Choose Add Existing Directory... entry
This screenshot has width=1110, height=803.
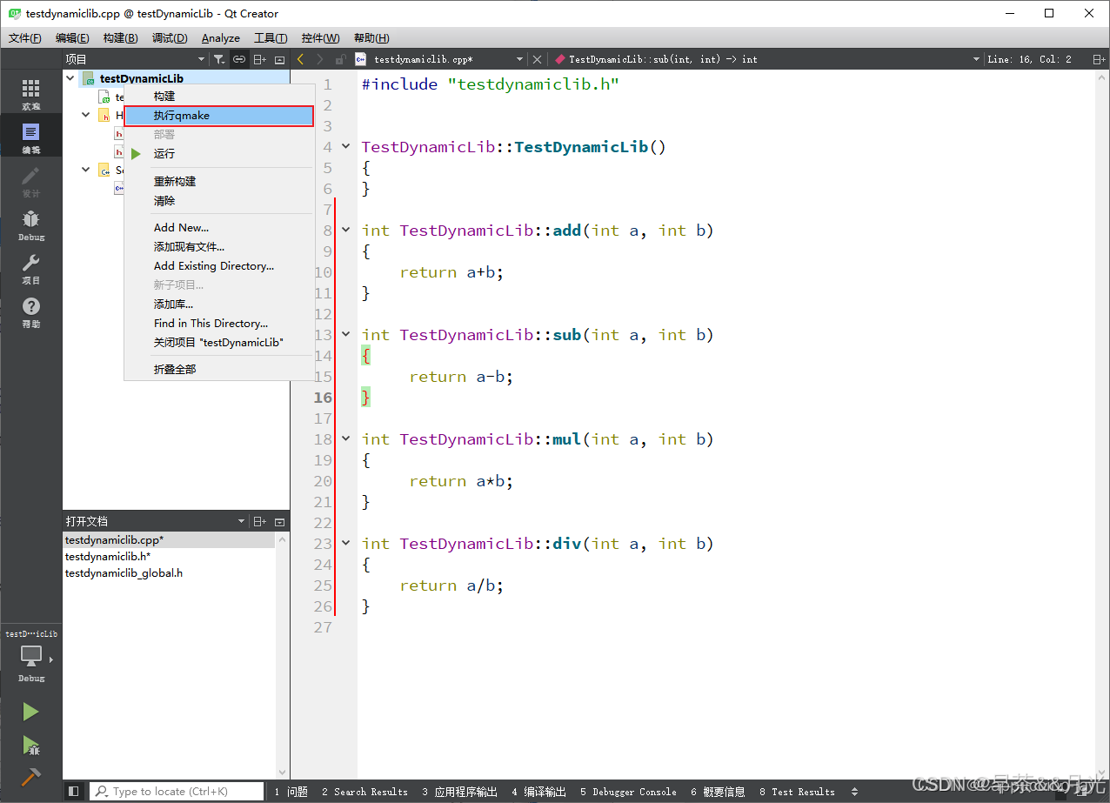tap(218, 265)
